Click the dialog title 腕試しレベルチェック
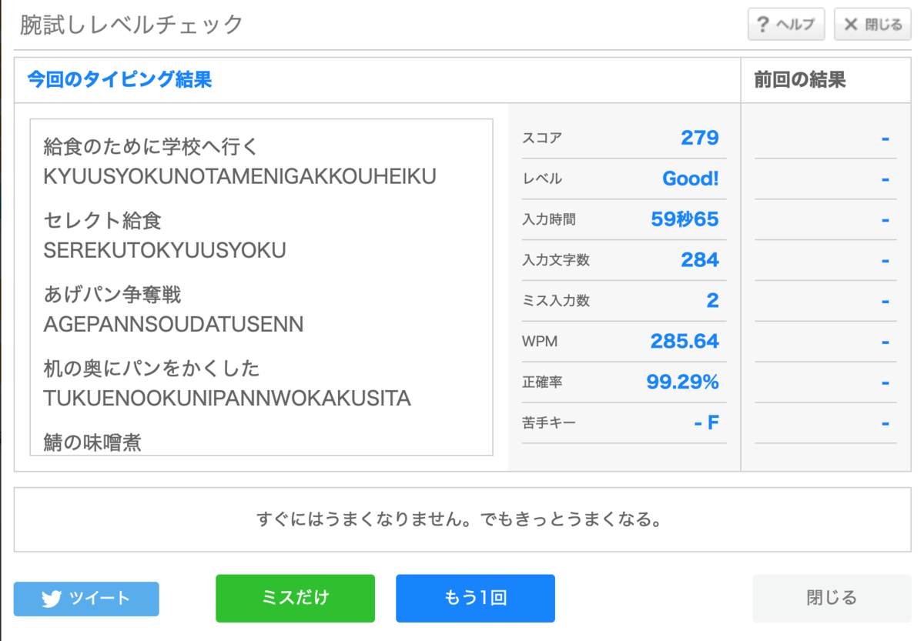 [x=132, y=25]
